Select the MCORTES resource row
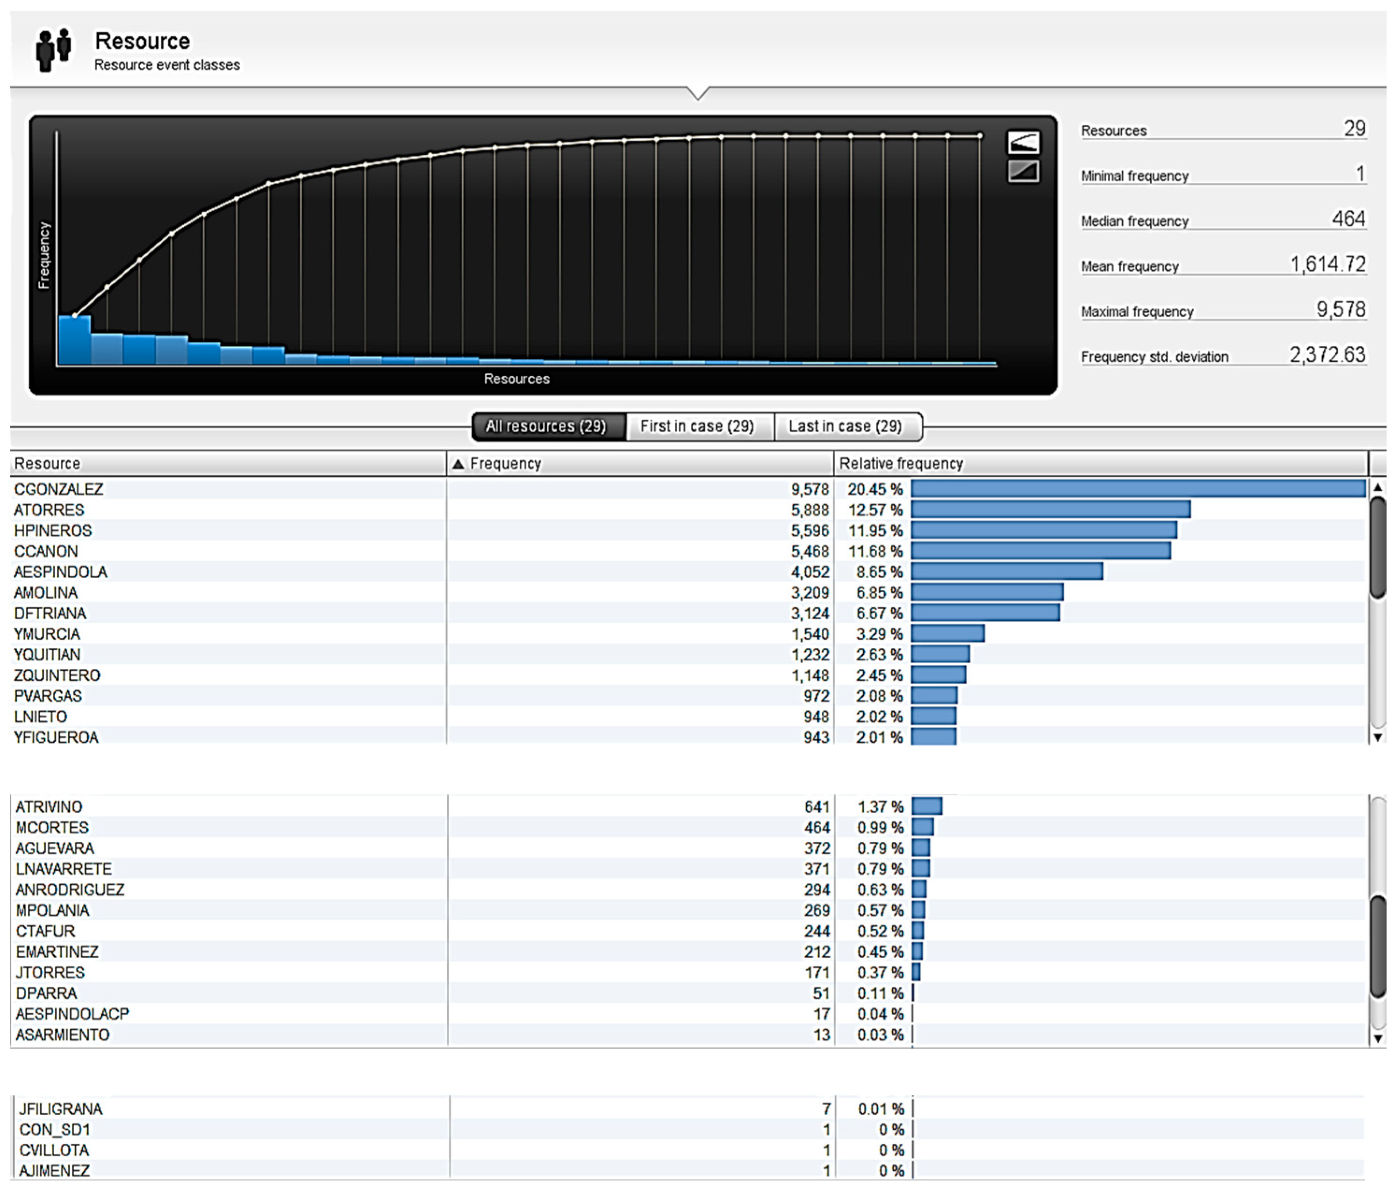The image size is (1398, 1190). click(x=52, y=828)
